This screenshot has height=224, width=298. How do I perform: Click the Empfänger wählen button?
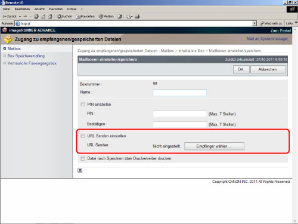214,146
